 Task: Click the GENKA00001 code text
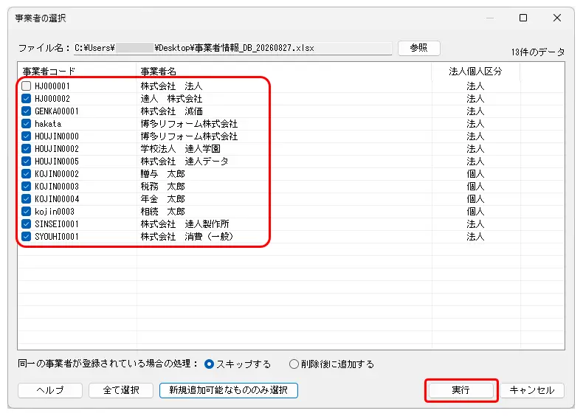(57, 111)
